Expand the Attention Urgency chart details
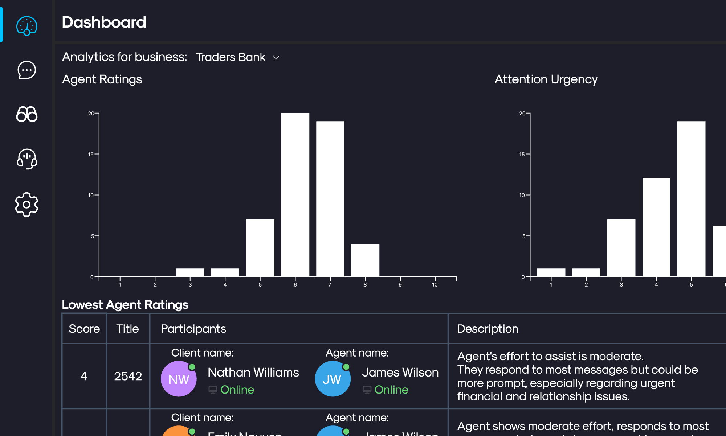Image resolution: width=726 pixels, height=436 pixels. tap(546, 79)
